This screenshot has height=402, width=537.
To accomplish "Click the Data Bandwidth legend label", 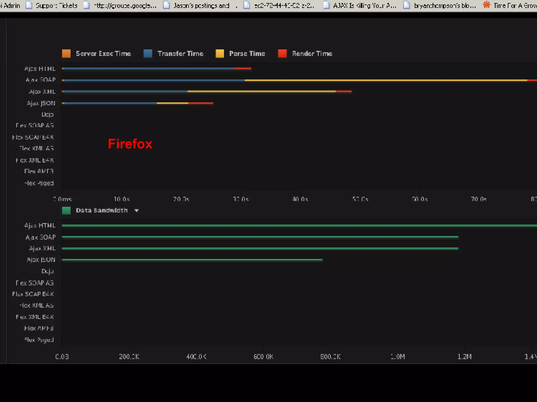I will (x=102, y=210).
